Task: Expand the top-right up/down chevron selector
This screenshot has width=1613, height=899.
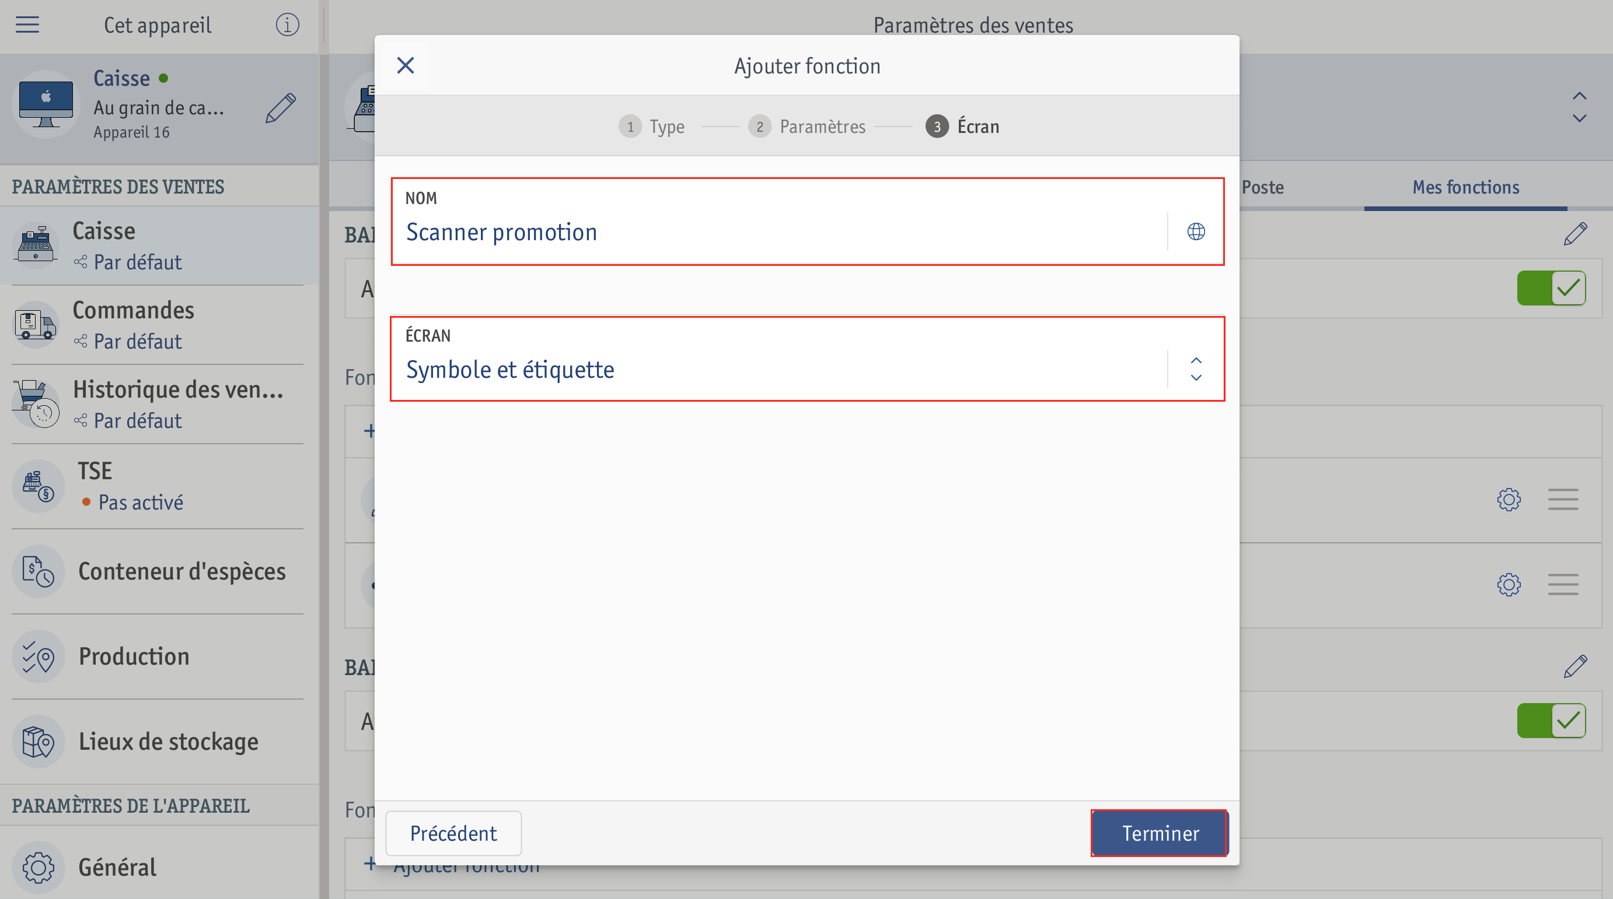Action: coord(1579,107)
